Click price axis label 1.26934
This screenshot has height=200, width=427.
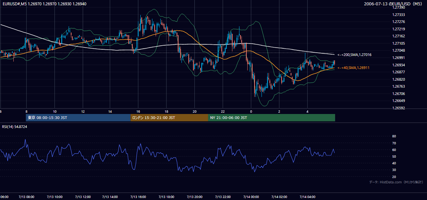[399, 65]
